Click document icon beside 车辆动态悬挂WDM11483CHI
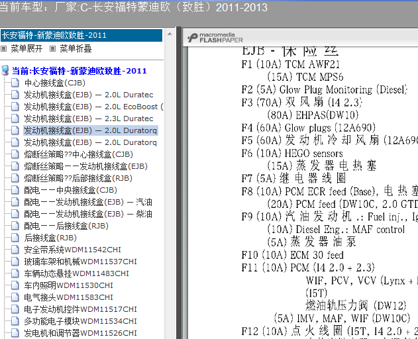418x339 pixels. point(15,273)
